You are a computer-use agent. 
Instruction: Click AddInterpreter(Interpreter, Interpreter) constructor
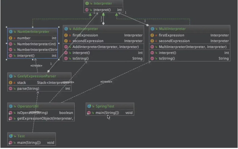coord(103,47)
